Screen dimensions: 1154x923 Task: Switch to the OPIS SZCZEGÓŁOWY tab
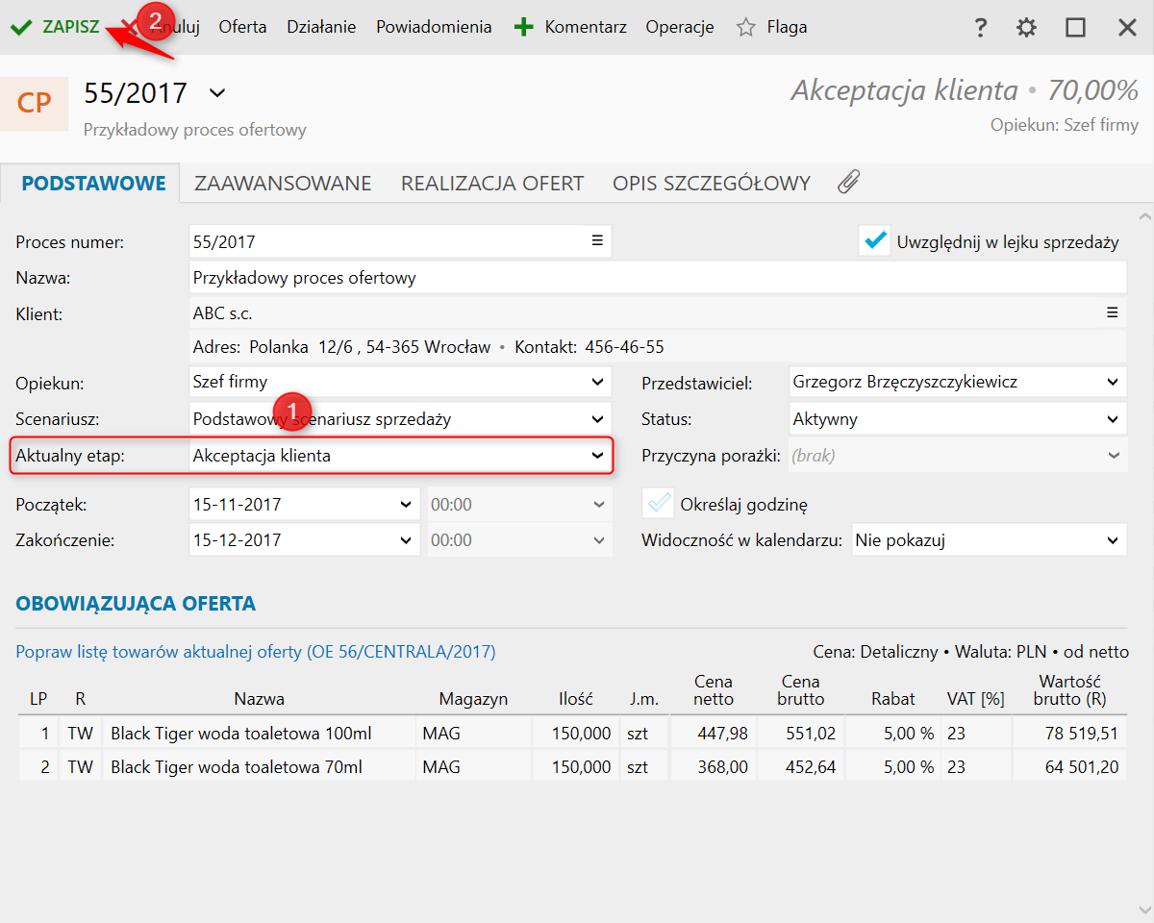[x=712, y=183]
